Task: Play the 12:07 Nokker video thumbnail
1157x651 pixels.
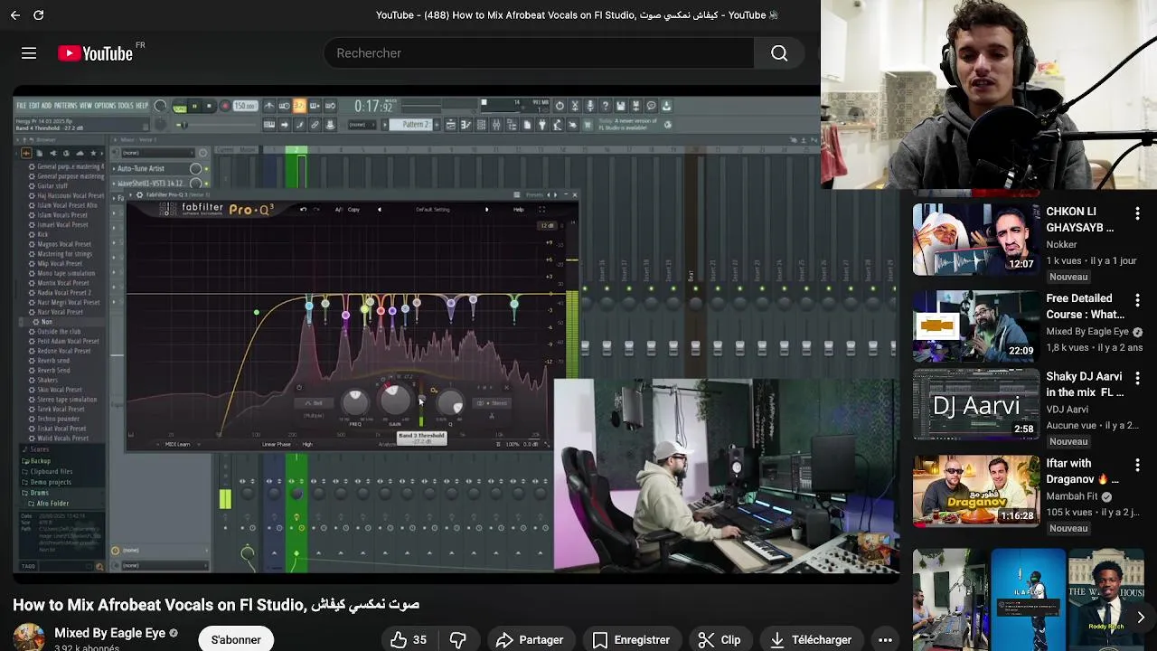Action: click(x=975, y=239)
